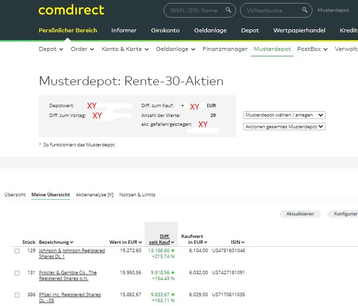Switch to Aktienanalyse [K] tab
The image size is (358, 306).
[x=95, y=195]
